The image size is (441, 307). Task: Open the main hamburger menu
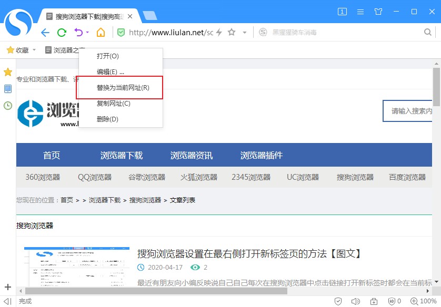(x=360, y=12)
